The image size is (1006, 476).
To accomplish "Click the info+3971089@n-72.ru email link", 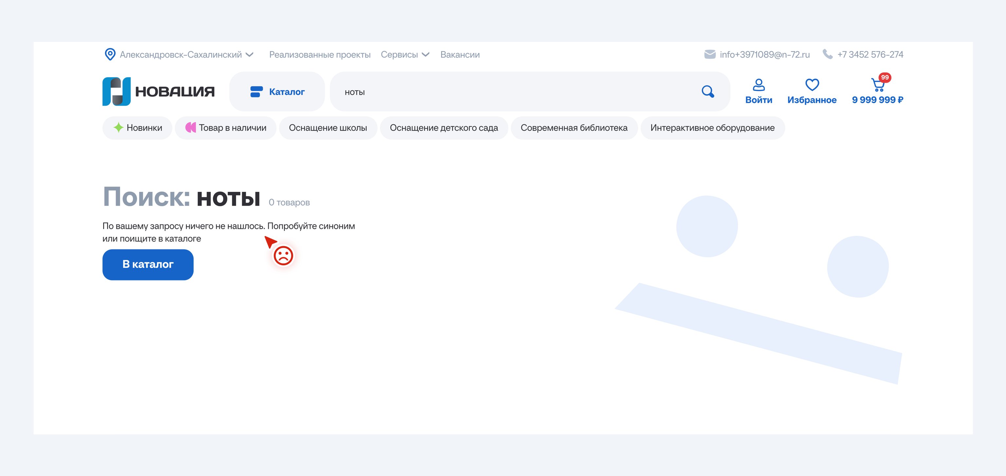I will click(764, 55).
